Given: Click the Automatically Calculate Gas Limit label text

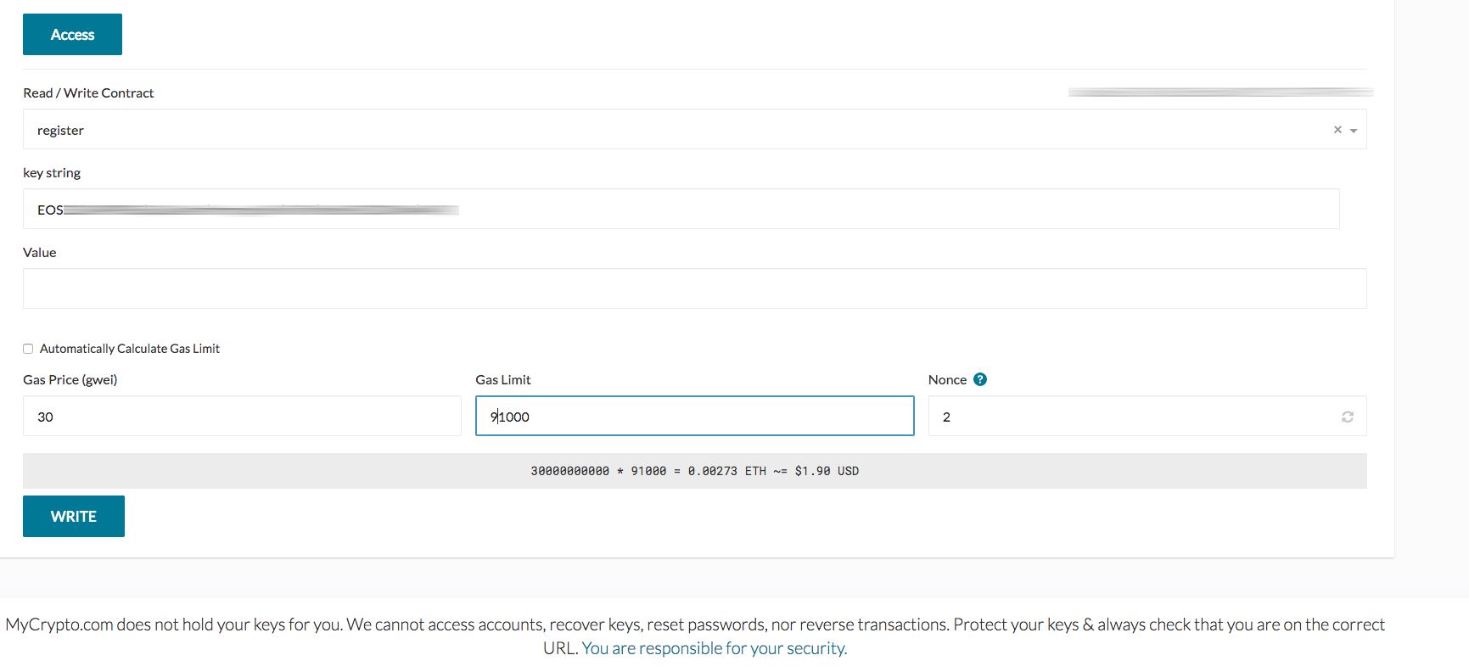Looking at the screenshot, I should pyautogui.click(x=130, y=349).
